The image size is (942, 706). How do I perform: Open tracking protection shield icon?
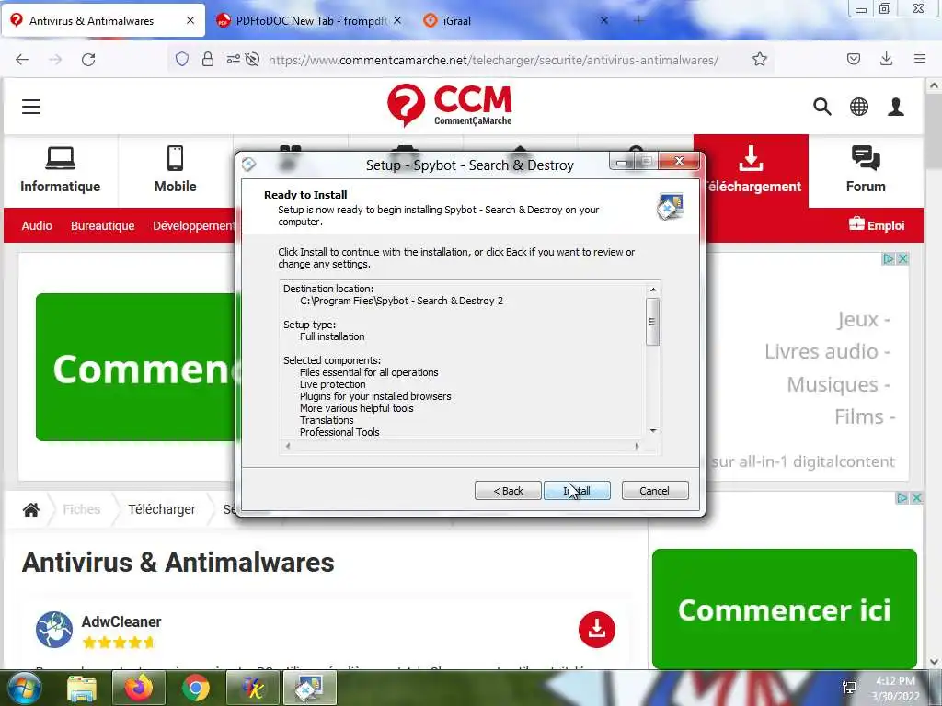pyautogui.click(x=182, y=59)
